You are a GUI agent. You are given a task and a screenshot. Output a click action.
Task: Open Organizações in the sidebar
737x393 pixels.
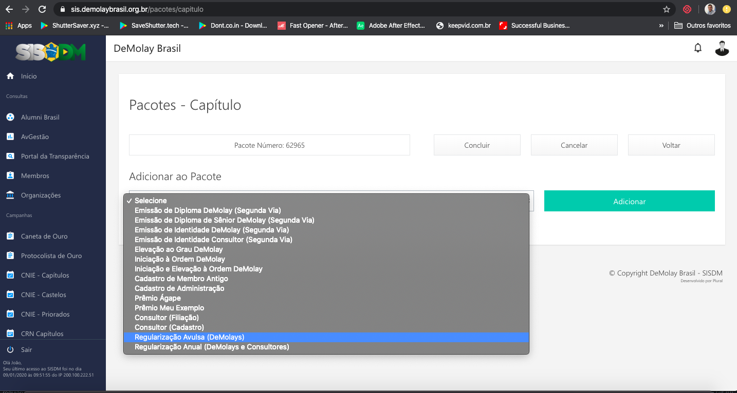[41, 195]
